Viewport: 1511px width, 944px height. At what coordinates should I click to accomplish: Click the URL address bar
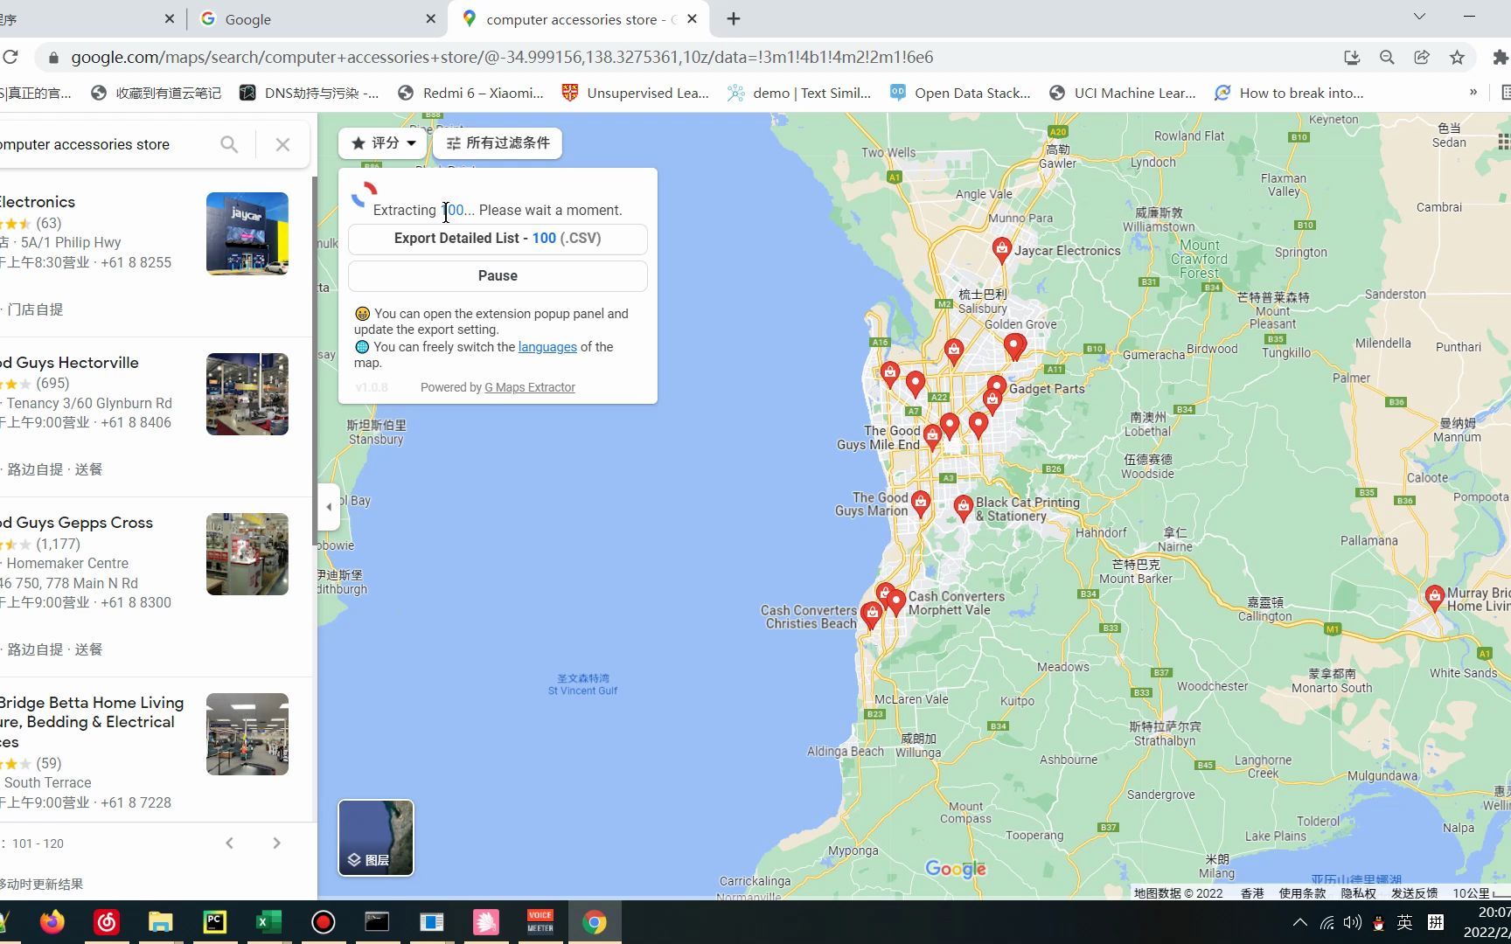coord(682,57)
